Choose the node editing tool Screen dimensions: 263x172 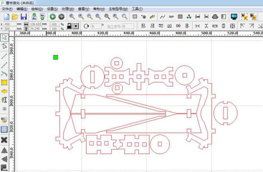4,46
